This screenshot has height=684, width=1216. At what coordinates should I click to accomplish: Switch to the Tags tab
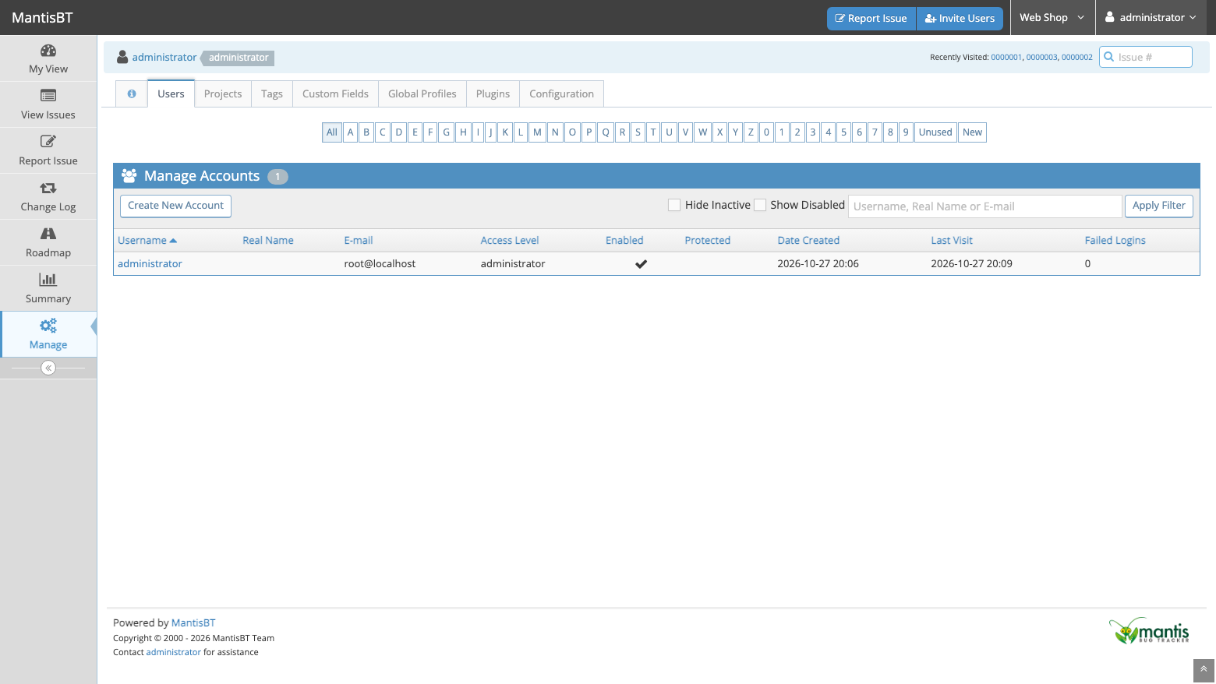tap(272, 93)
